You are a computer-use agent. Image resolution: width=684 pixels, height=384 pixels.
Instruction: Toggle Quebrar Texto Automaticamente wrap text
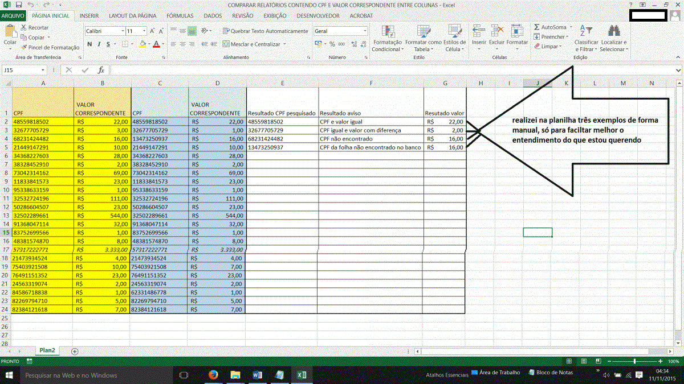265,31
